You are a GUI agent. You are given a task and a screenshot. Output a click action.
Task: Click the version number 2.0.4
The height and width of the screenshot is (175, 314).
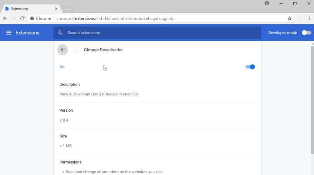pos(64,120)
